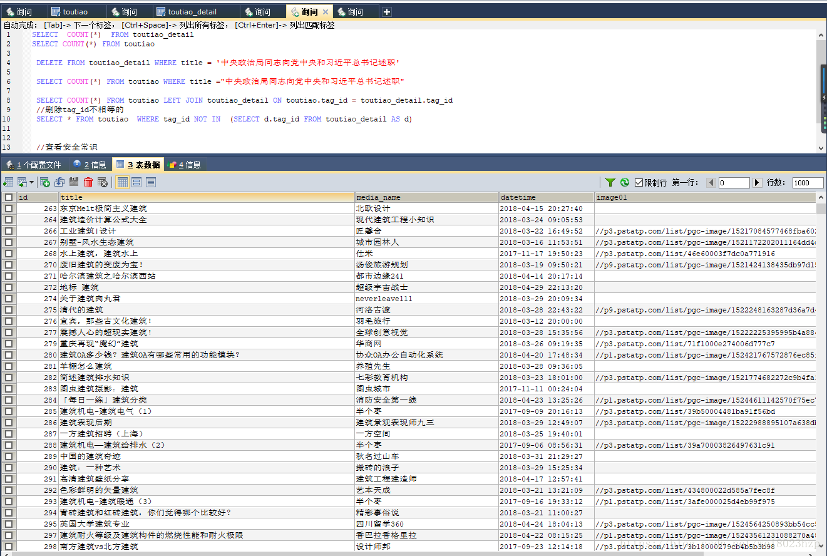The height and width of the screenshot is (556, 827).
Task: Go to next page with the right arrow
Action: pos(758,182)
